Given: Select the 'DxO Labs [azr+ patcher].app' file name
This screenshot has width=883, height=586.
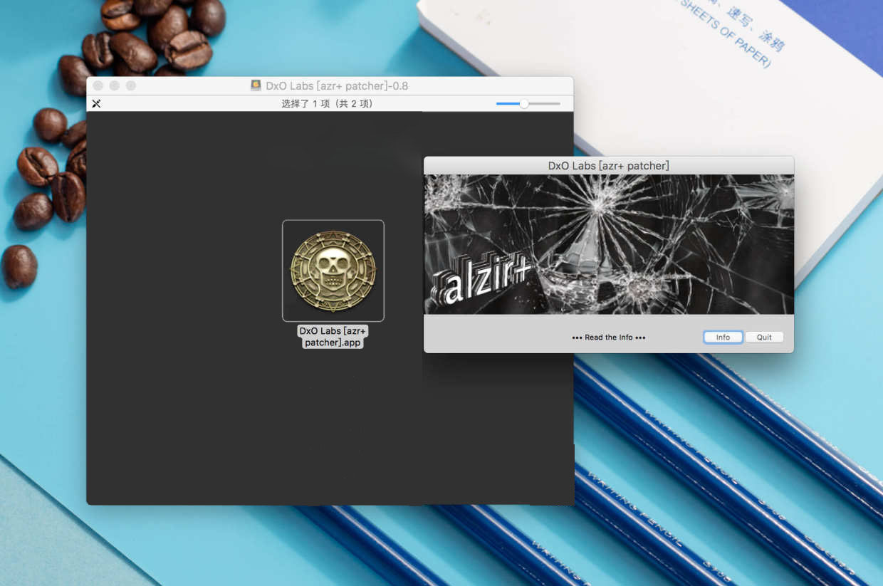Looking at the screenshot, I should pyautogui.click(x=333, y=337).
